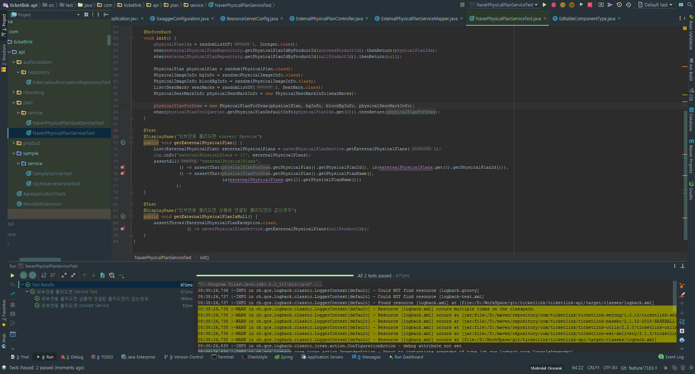Open the 5: Debug tool window
The height and width of the screenshot is (374, 695).
point(72,357)
